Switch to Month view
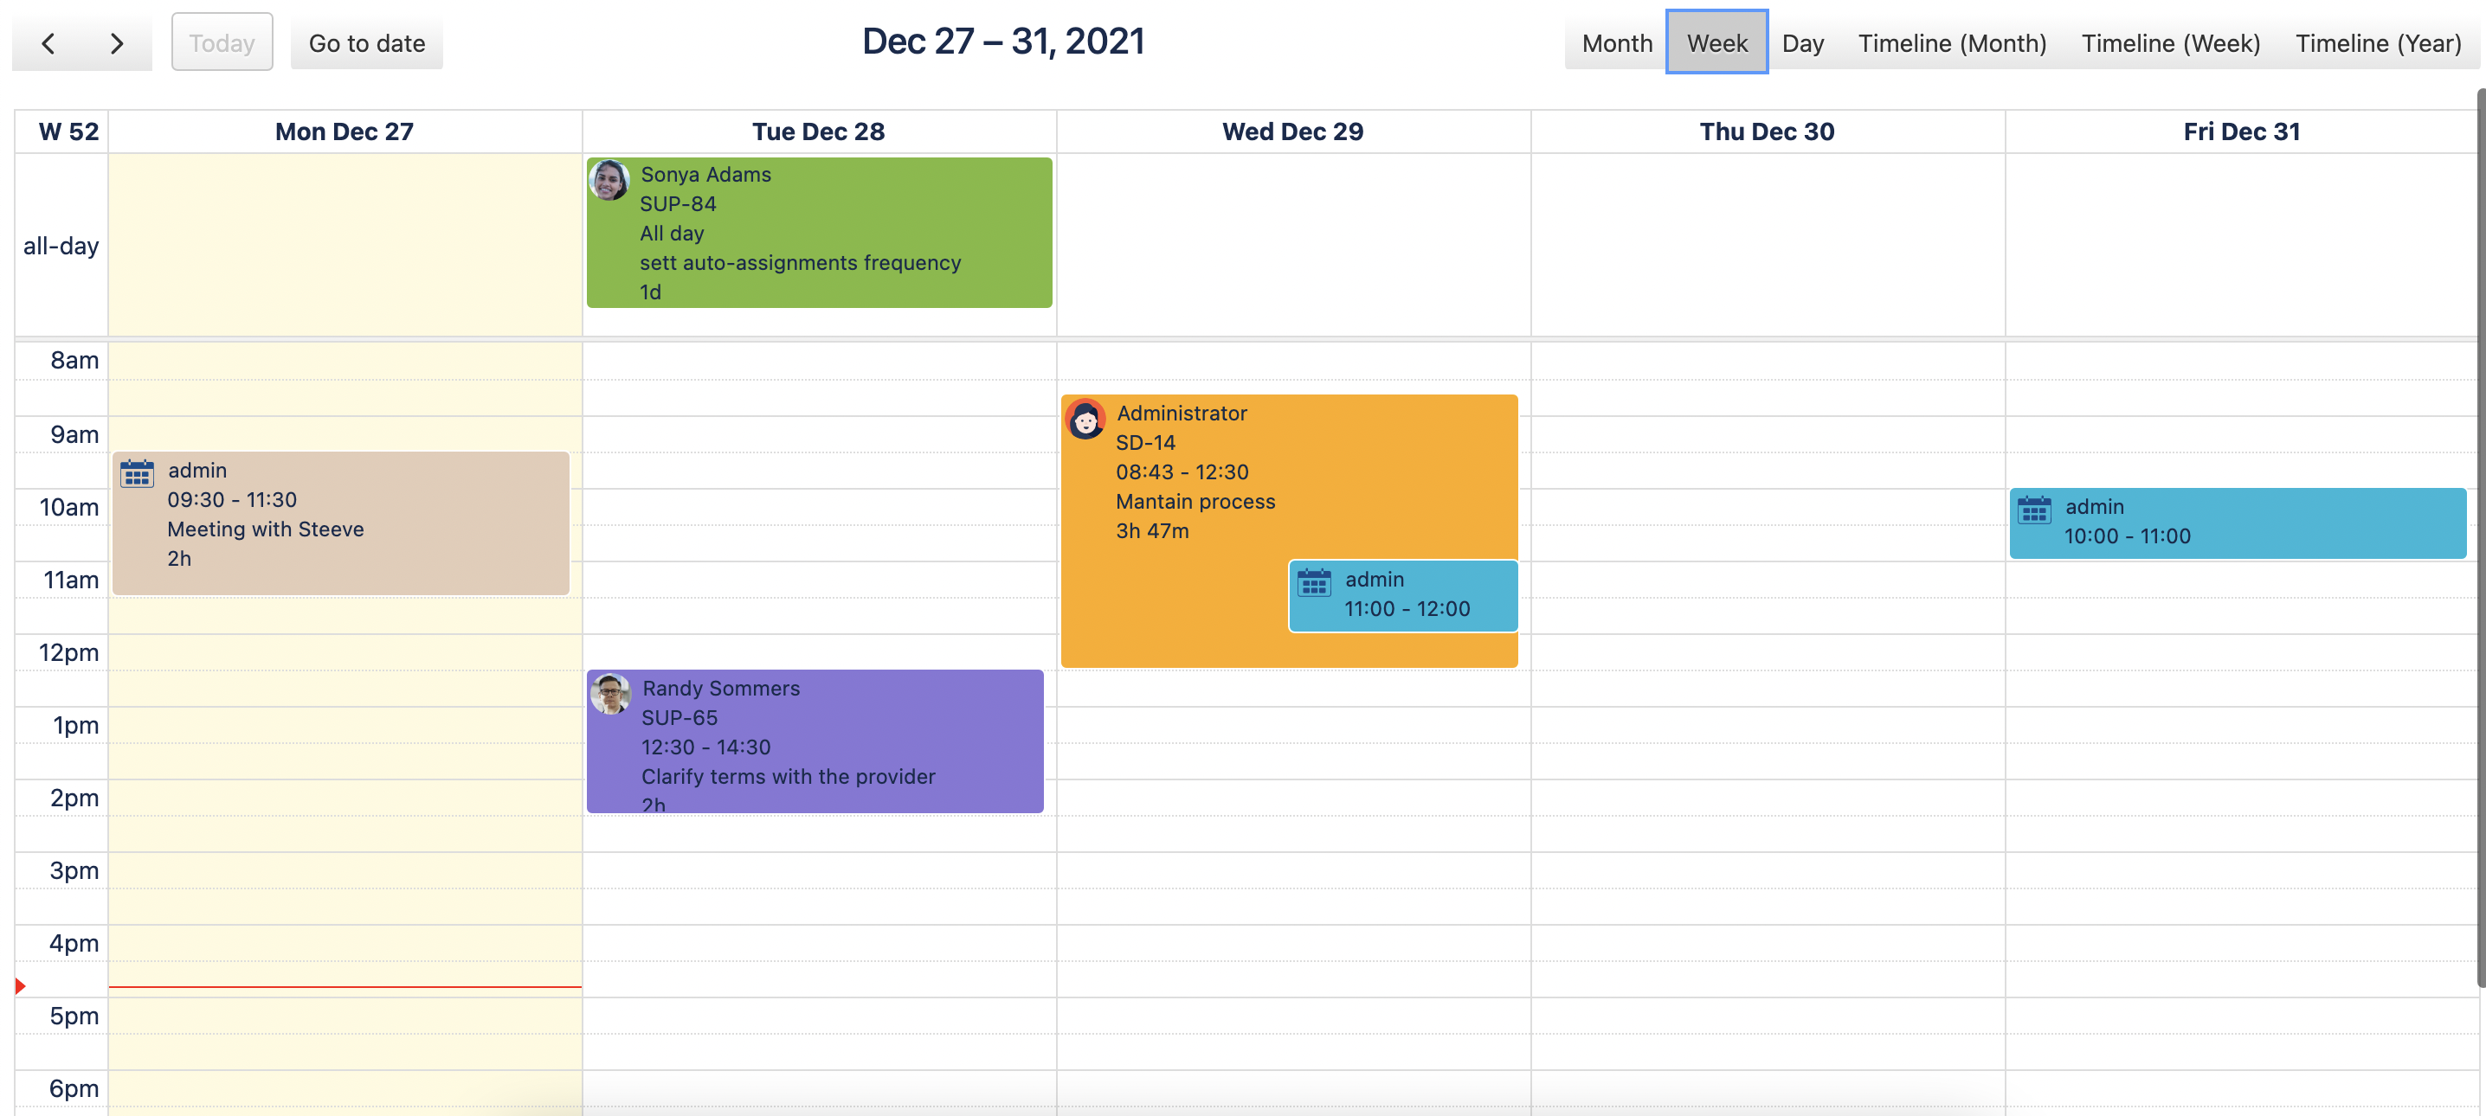This screenshot has height=1116, width=2486. coord(1616,43)
